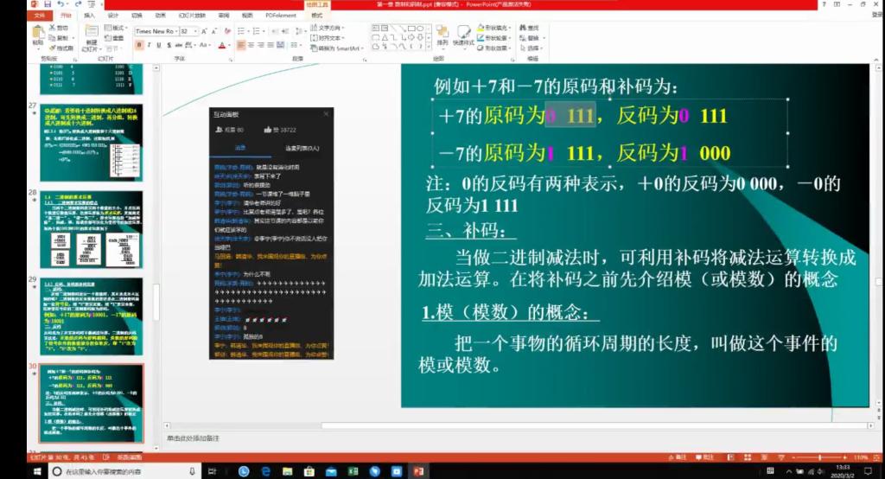Select slide 28 thumbnail in slide panel

(x=92, y=227)
